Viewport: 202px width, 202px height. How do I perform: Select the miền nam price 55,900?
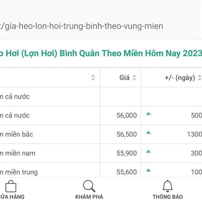pos(127,153)
